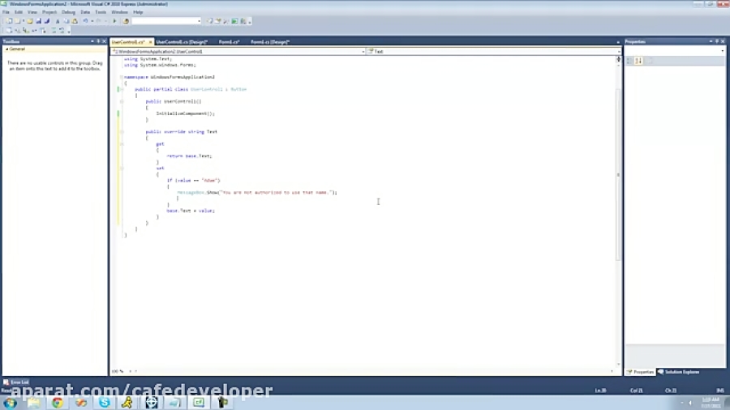Screen dimensions: 730x410
Task: Open the Properties Window toolbar icon
Action: (218, 21)
